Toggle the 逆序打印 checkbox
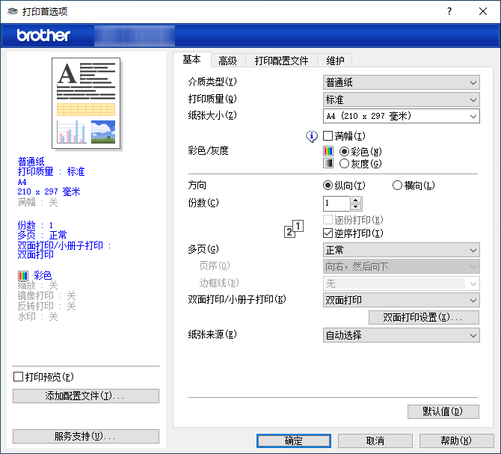This screenshot has width=501, height=454. tap(328, 233)
